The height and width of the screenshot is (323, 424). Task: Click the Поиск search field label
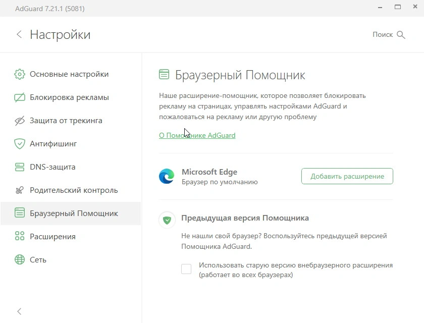[x=383, y=35]
